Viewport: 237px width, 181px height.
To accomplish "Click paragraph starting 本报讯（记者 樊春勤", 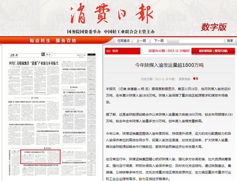I will [x=168, y=95].
